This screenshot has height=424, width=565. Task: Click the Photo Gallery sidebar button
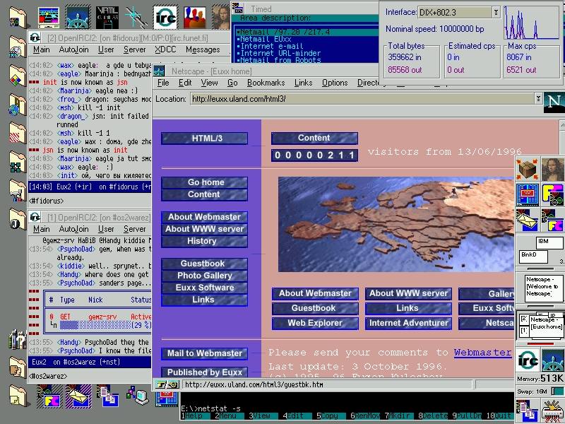[204, 276]
